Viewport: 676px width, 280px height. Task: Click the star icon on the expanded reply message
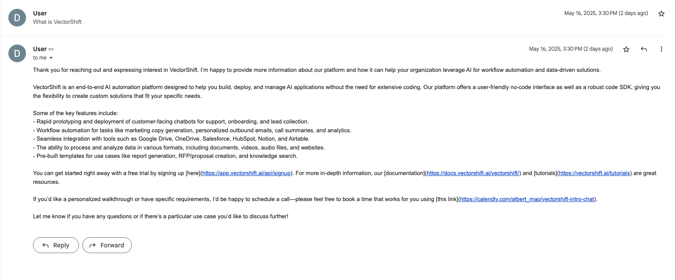click(x=626, y=49)
